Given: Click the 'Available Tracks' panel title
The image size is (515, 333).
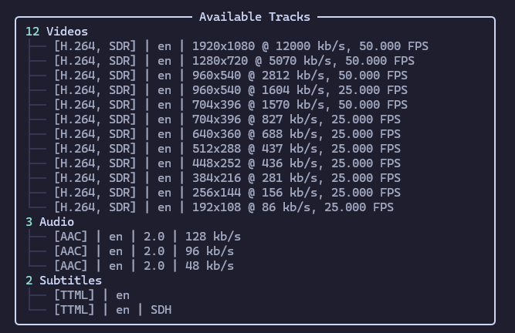Looking at the screenshot, I should (254, 17).
